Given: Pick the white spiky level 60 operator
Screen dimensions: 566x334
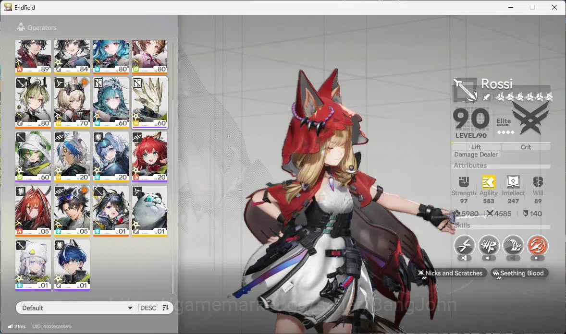Looking at the screenshot, I should 150,102.
